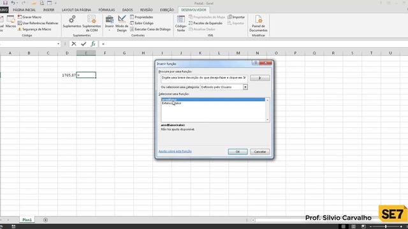Viewport: 408px width, 229px height.
Task: Open the Código-fonte XML pane
Action: point(180,24)
